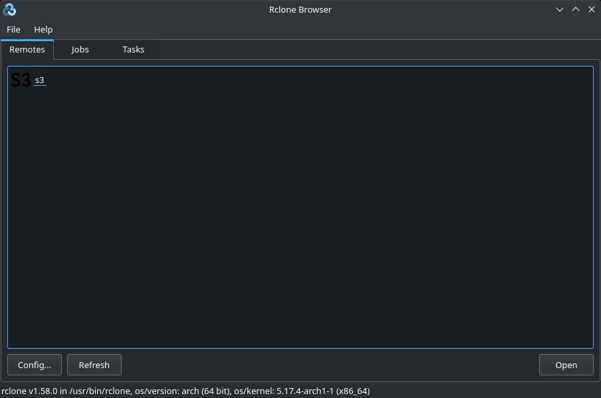Select the s3 remote label

pos(40,80)
